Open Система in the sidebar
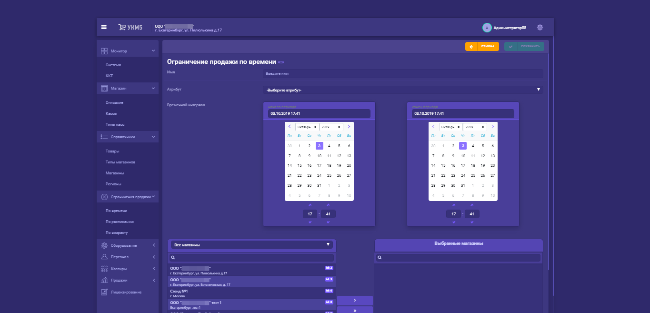This screenshot has height=313, width=650. point(113,65)
